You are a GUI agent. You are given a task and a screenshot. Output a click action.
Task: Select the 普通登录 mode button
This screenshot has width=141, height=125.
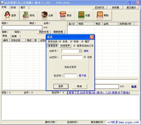tap(53, 46)
